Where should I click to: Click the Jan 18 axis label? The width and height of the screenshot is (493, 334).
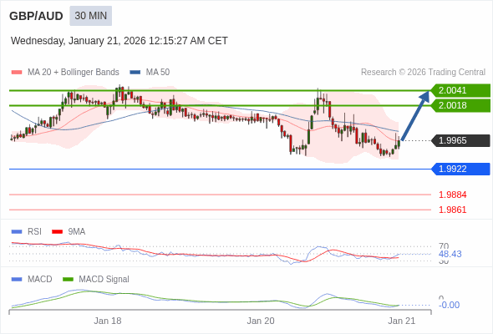108,321
